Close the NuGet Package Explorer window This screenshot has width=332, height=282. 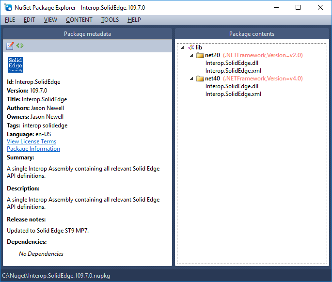click(320, 7)
